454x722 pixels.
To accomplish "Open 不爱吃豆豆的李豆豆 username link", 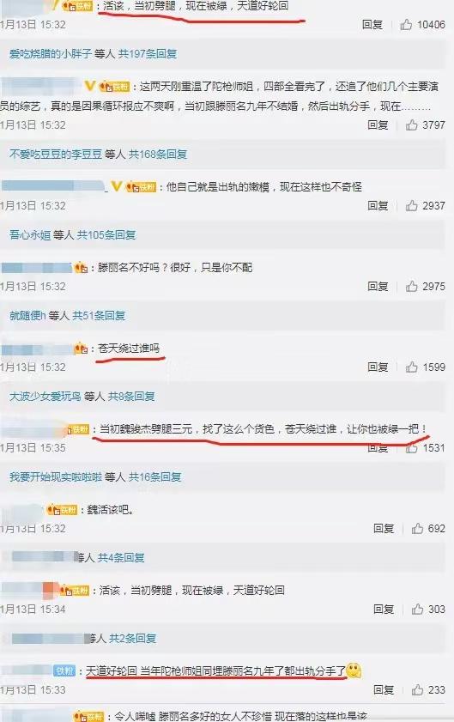I will click(55, 155).
